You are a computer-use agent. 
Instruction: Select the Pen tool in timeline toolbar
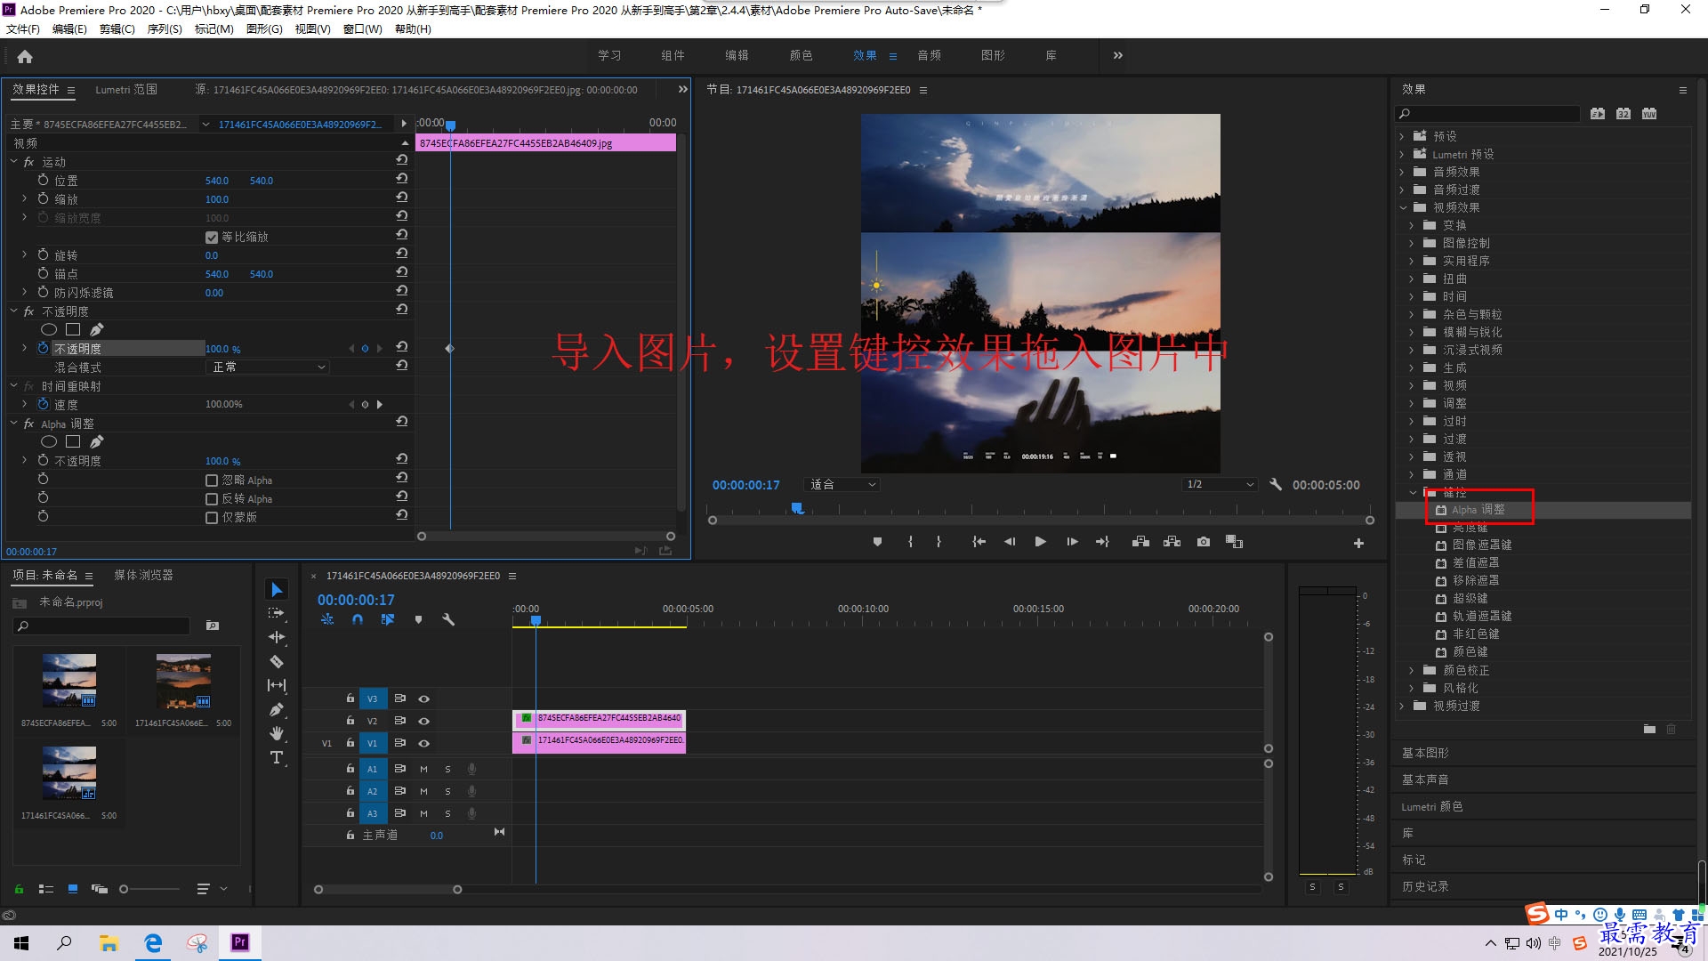(277, 709)
